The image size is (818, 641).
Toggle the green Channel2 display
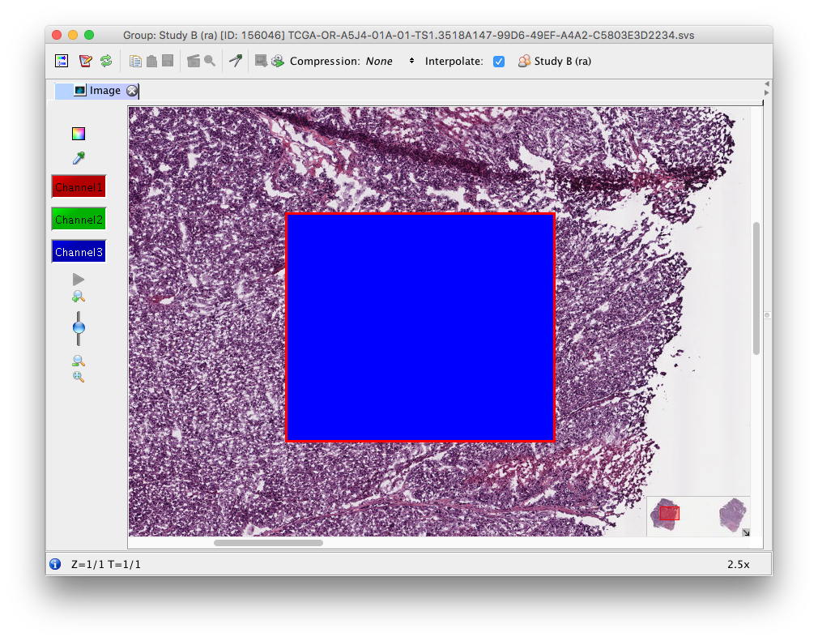(78, 219)
